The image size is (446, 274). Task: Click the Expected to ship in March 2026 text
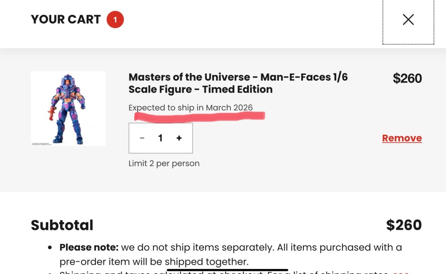pos(190,108)
